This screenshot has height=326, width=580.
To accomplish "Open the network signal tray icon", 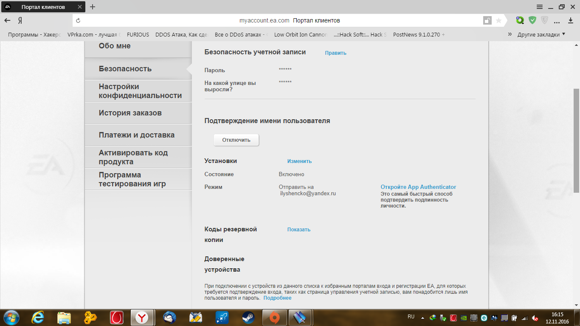I will click(525, 318).
